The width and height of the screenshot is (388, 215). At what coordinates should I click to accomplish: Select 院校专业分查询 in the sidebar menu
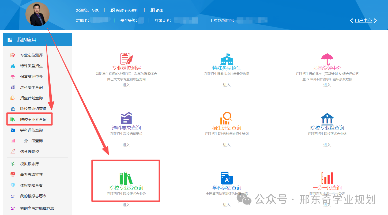pyautogui.click(x=33, y=119)
